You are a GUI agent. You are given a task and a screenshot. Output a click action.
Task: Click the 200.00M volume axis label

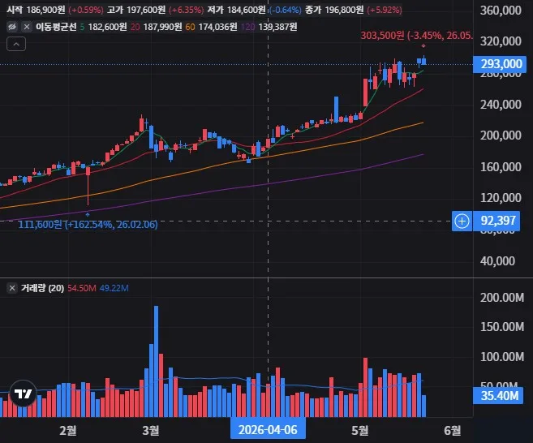[501, 298]
